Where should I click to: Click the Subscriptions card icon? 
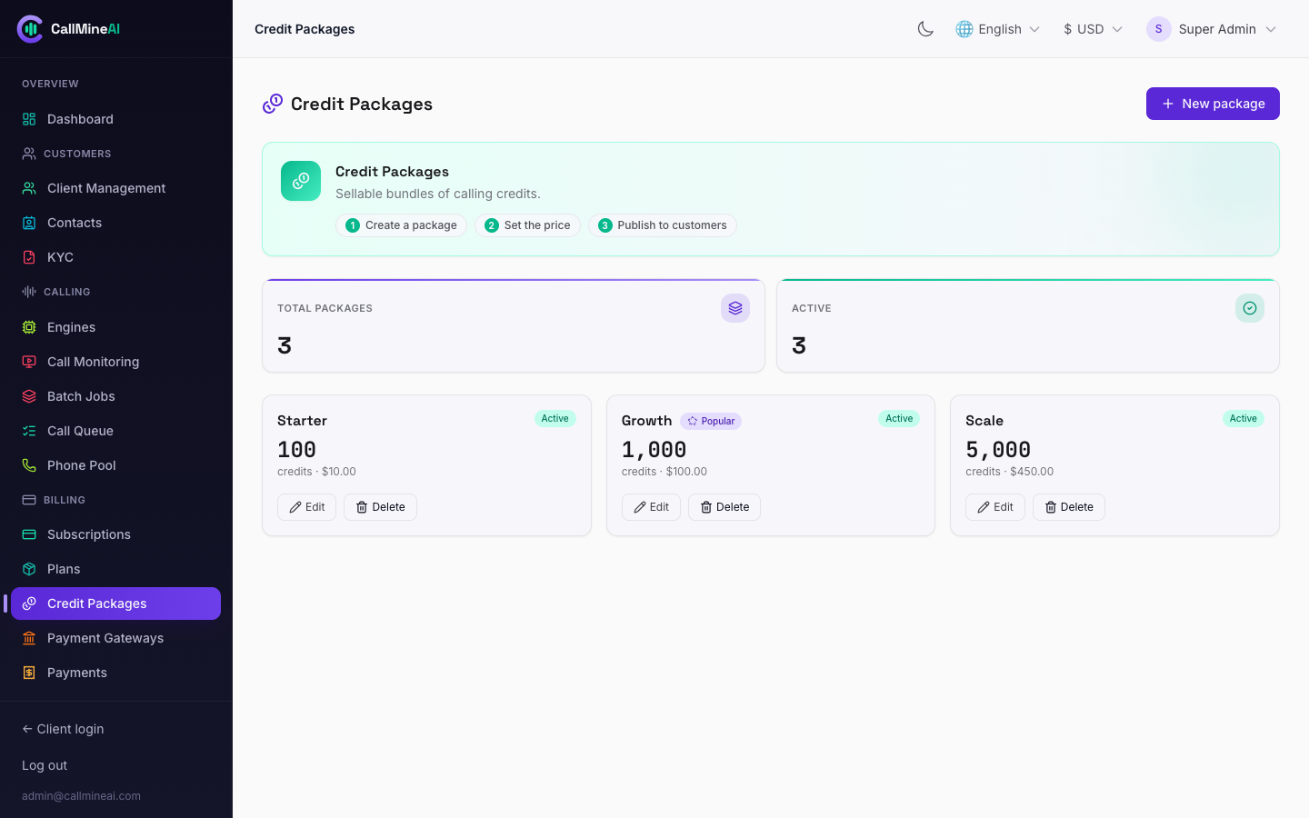(x=29, y=534)
